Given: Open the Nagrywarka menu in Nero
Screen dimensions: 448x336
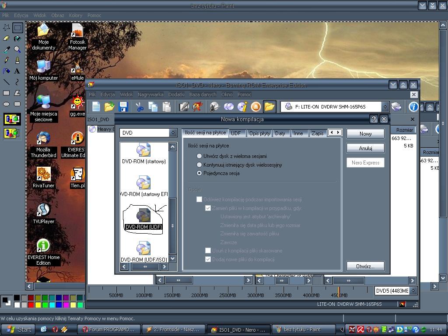Looking at the screenshot, I should [150, 94].
